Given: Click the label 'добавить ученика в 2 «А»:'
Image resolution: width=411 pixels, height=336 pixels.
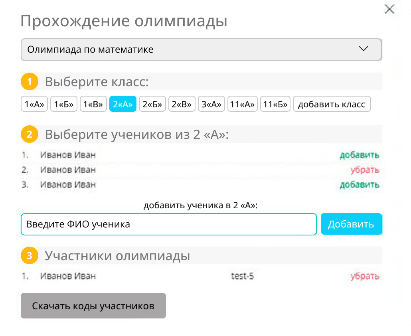Looking at the screenshot, I should point(201,205).
